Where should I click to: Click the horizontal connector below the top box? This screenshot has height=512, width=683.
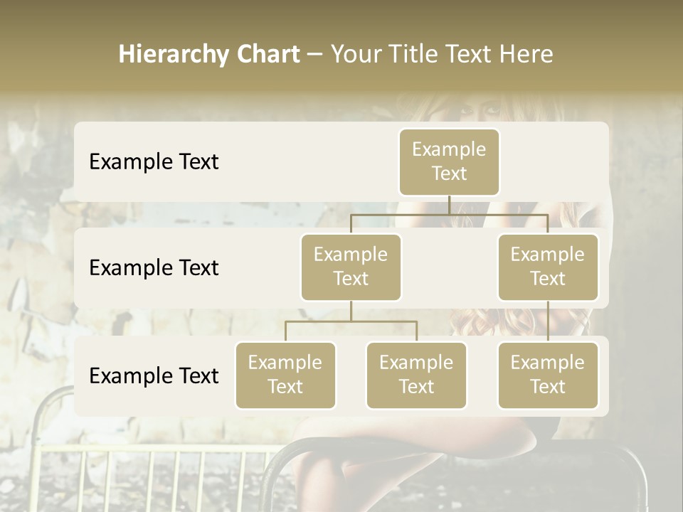tap(498, 214)
